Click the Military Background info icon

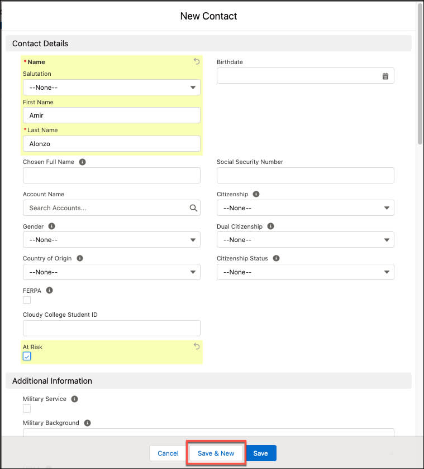87,423
